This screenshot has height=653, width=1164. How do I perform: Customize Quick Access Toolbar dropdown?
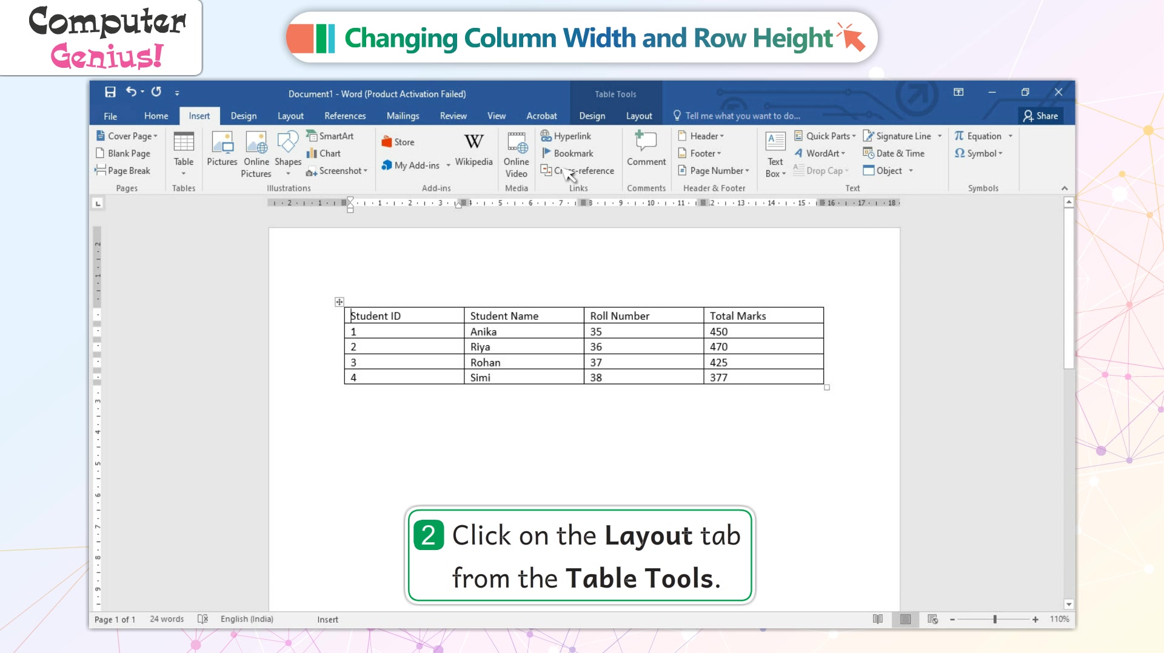[177, 93]
